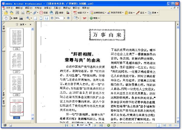Click the Print icon in toolbar

(x=23, y=13)
